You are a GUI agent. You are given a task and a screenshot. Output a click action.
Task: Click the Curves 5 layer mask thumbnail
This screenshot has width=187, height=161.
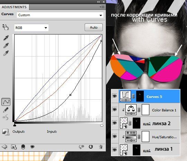(140, 96)
